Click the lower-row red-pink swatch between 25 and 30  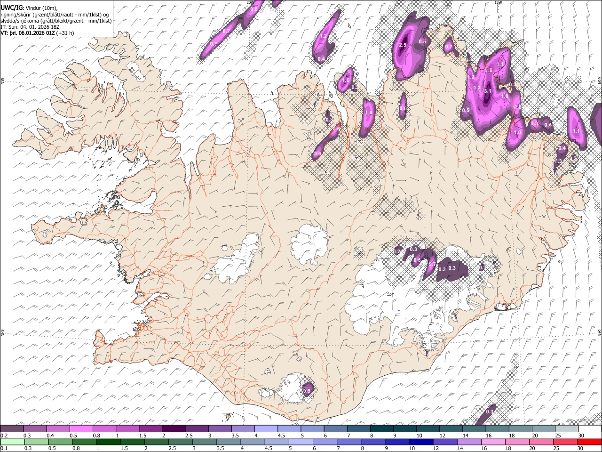[x=565, y=442]
